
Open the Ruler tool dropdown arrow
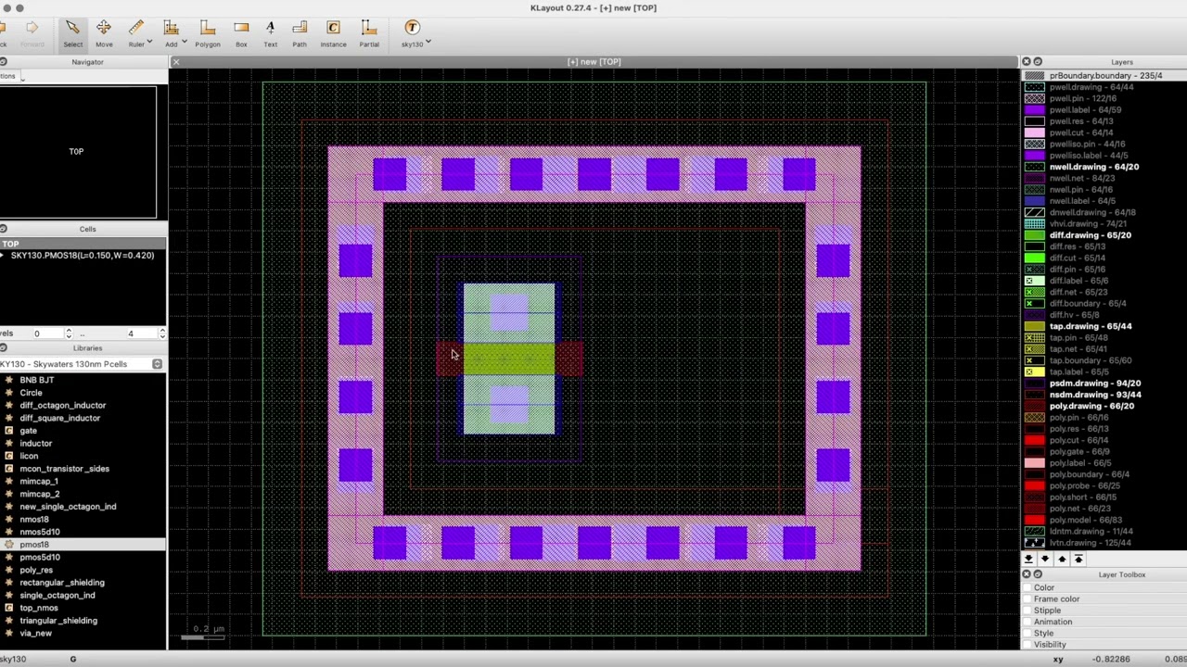[149, 42]
